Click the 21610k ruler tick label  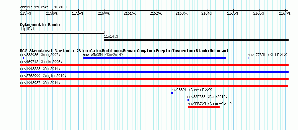click(x=130, y=13)
